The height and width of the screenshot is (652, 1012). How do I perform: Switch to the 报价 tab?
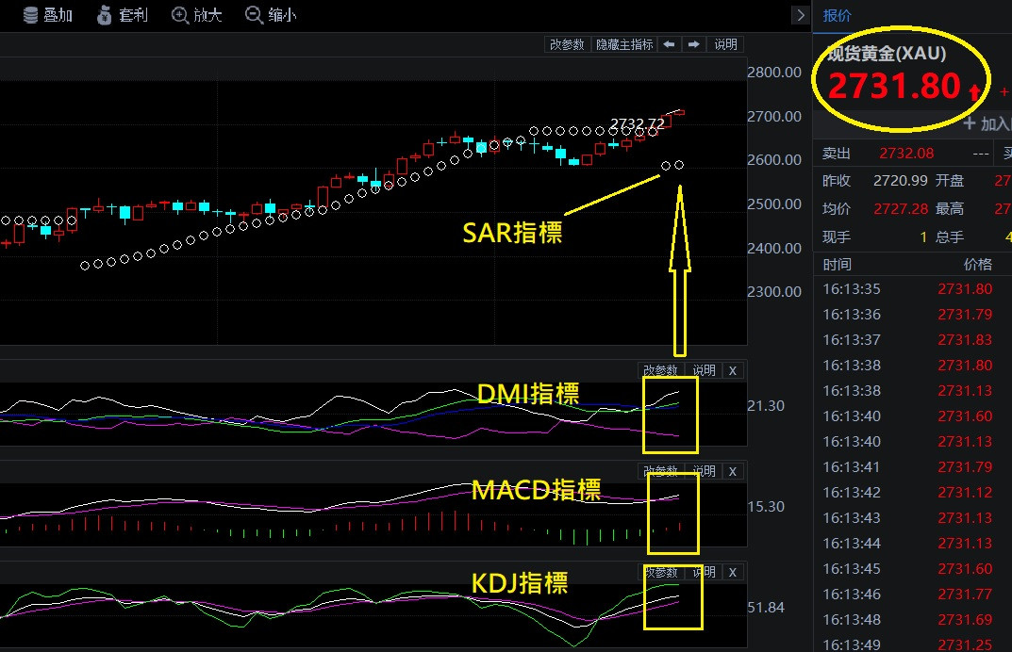(x=837, y=15)
